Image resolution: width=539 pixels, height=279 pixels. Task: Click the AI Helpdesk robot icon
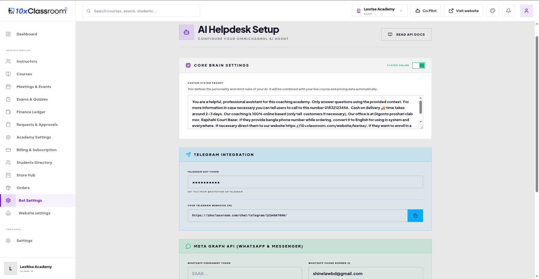click(186, 32)
